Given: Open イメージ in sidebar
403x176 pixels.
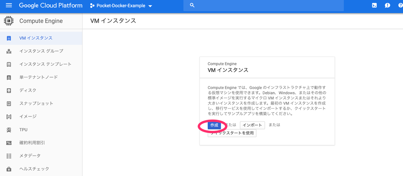Looking at the screenshot, I should (41, 116).
